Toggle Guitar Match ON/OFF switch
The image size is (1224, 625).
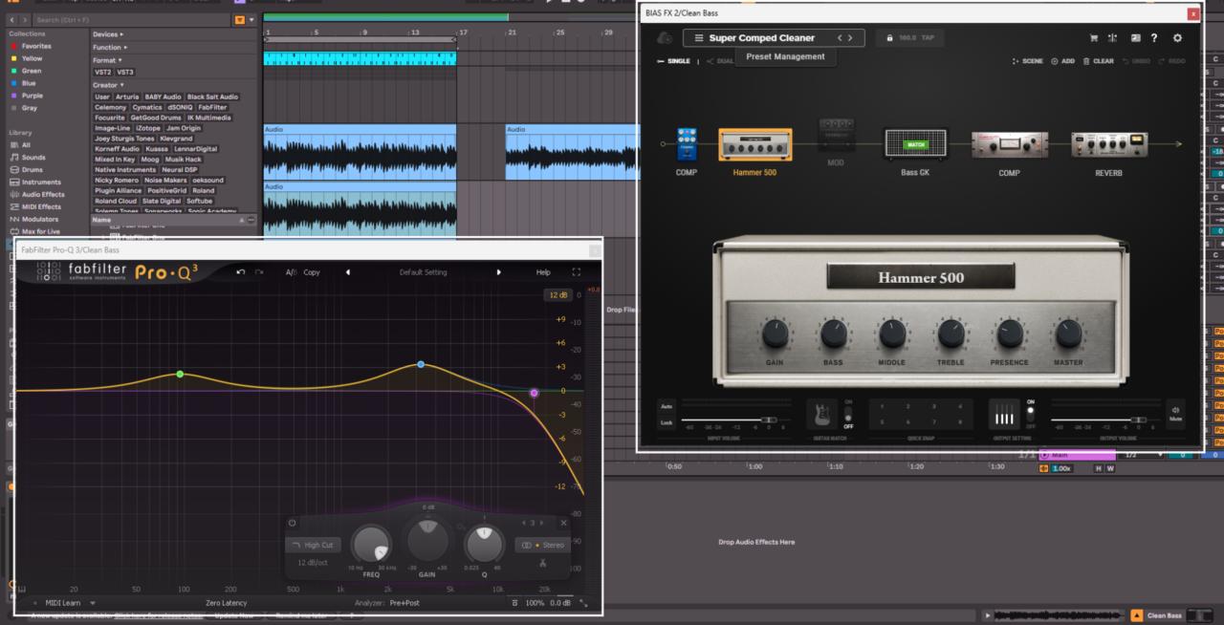coord(848,415)
